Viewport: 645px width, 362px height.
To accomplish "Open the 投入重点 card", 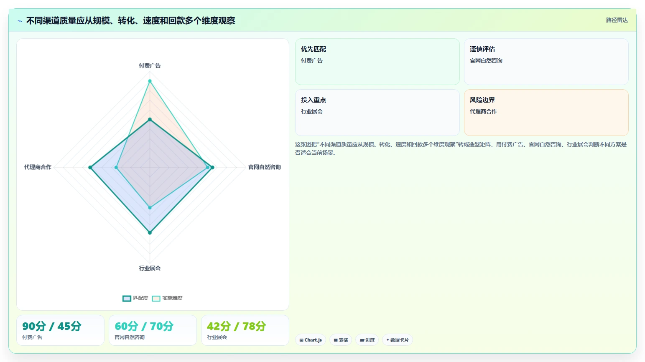I will [x=377, y=113].
